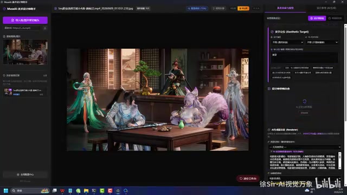Open File Explorer from the taskbar

86,191
